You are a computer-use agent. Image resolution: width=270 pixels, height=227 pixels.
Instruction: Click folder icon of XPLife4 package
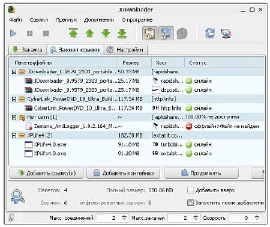tap(22, 135)
